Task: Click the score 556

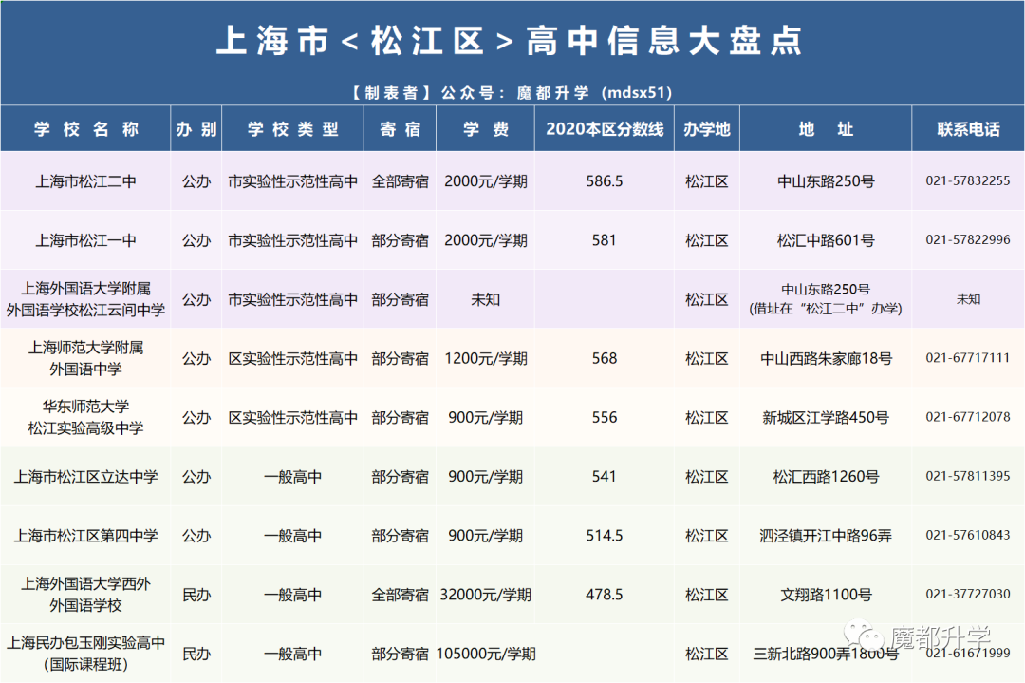Action: [x=604, y=417]
